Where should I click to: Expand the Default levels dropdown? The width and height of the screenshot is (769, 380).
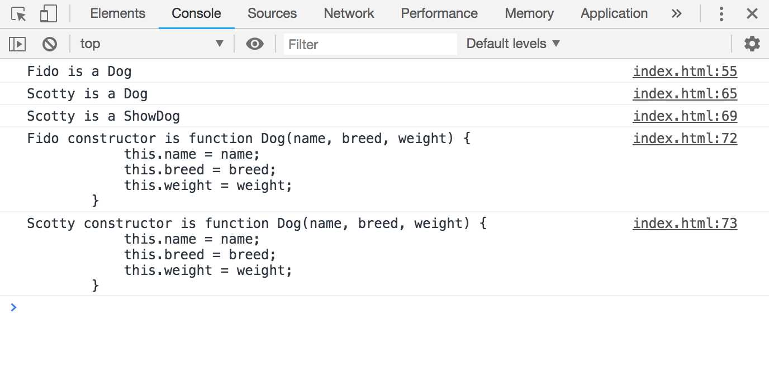click(512, 44)
